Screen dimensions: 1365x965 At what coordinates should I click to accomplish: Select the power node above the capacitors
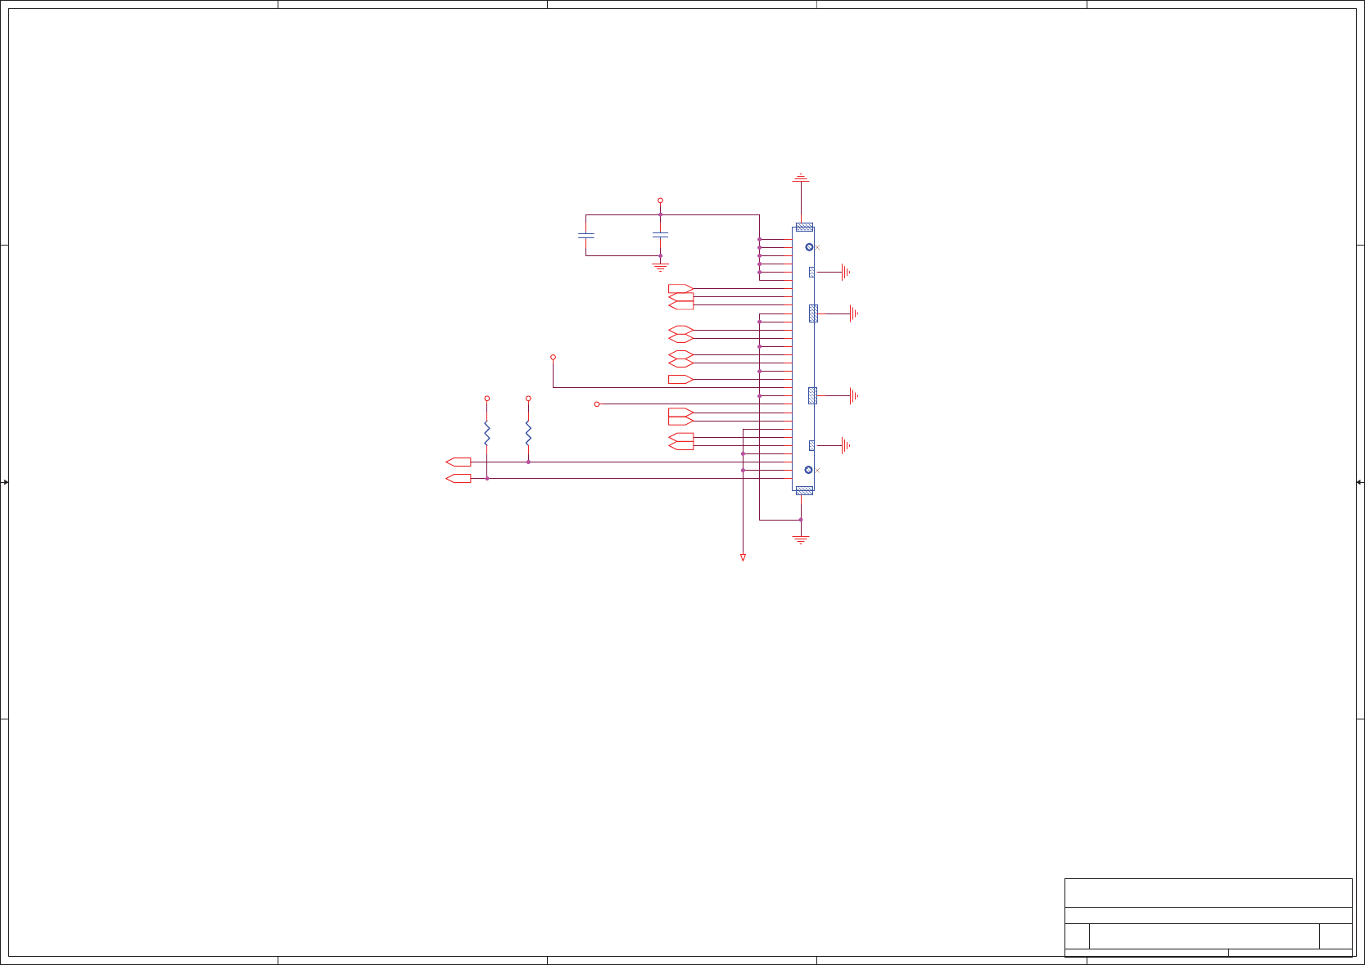point(660,201)
